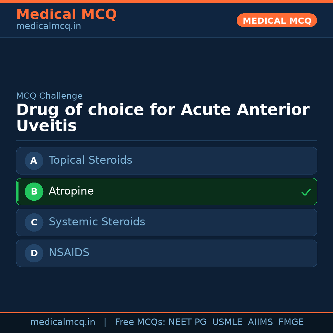Select "FMGE" in the footer bar
Image resolution: width=333 pixels, height=333 pixels.
pos(291,322)
